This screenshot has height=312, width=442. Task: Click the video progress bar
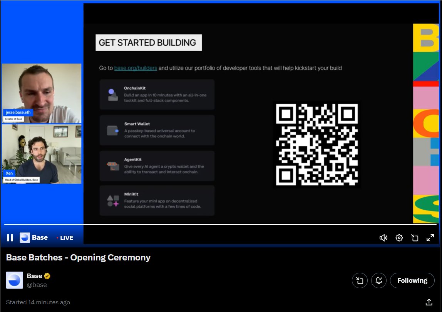(x=221, y=225)
